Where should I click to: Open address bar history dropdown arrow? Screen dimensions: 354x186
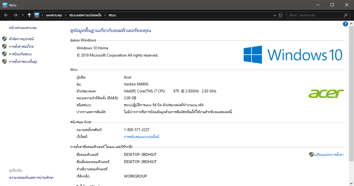[275, 15]
